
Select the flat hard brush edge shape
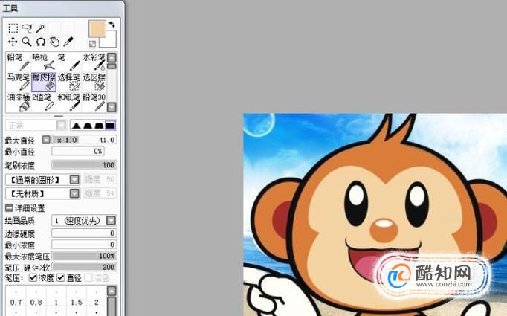[111, 126]
